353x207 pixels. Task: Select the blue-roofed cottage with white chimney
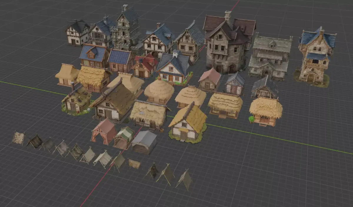coord(174,68)
